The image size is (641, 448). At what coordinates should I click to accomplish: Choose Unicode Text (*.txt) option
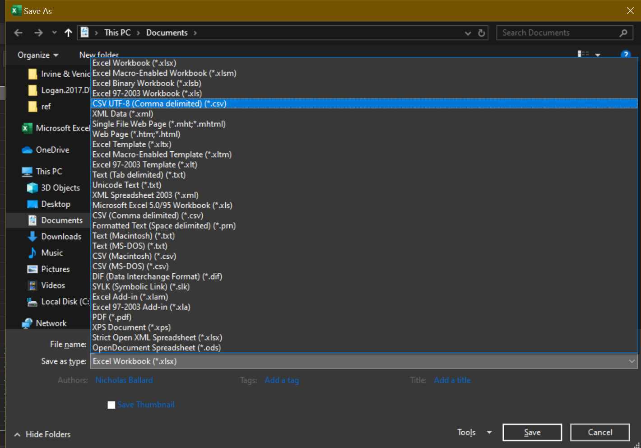click(364, 185)
